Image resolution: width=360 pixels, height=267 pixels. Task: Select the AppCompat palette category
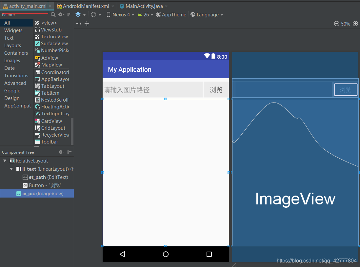[x=17, y=106]
